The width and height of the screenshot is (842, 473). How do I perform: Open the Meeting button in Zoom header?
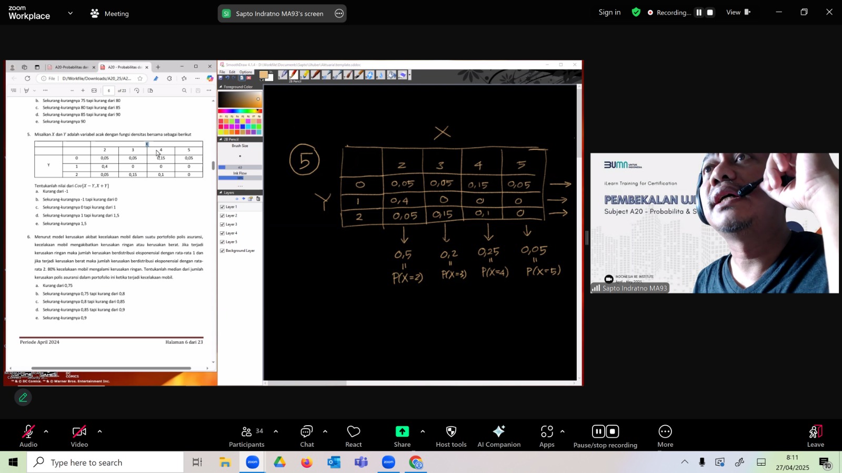pyautogui.click(x=109, y=13)
